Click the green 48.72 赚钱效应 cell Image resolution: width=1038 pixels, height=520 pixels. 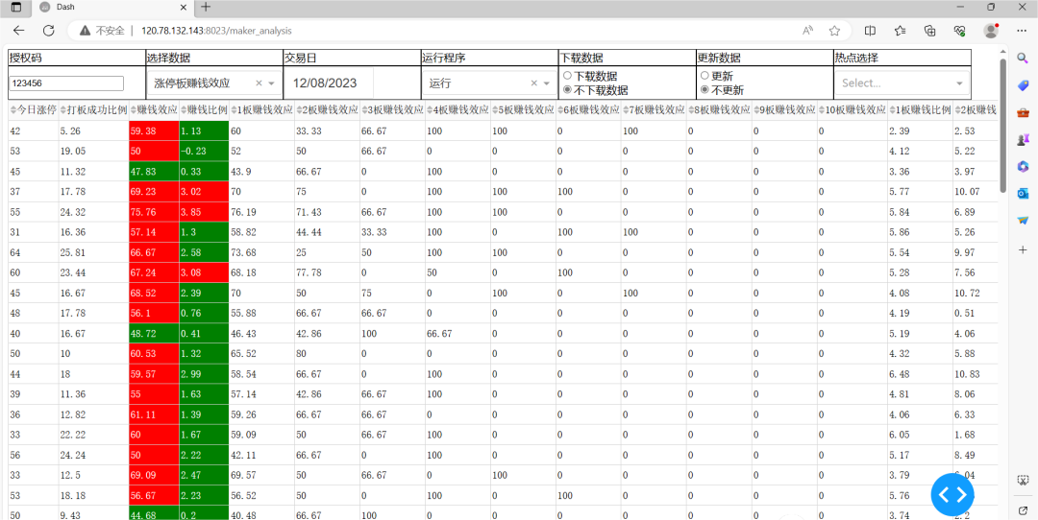[154, 334]
